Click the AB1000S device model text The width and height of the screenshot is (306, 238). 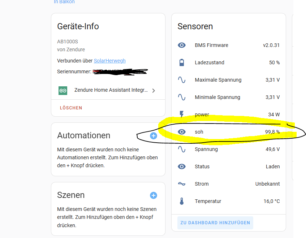click(68, 42)
